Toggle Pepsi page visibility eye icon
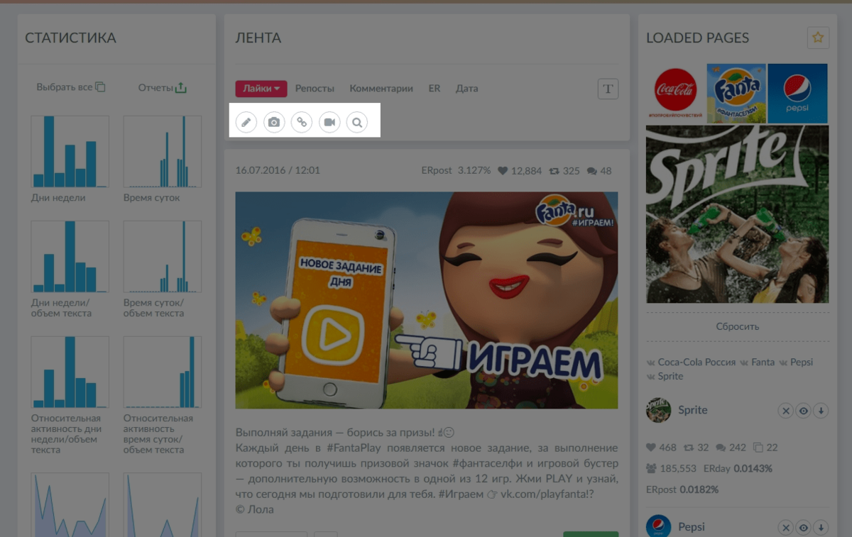This screenshot has height=537, width=852. [x=803, y=527]
